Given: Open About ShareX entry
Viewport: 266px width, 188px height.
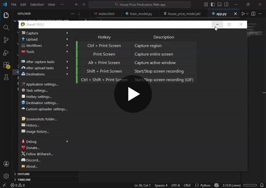Looking at the screenshot, I should coord(32,167).
